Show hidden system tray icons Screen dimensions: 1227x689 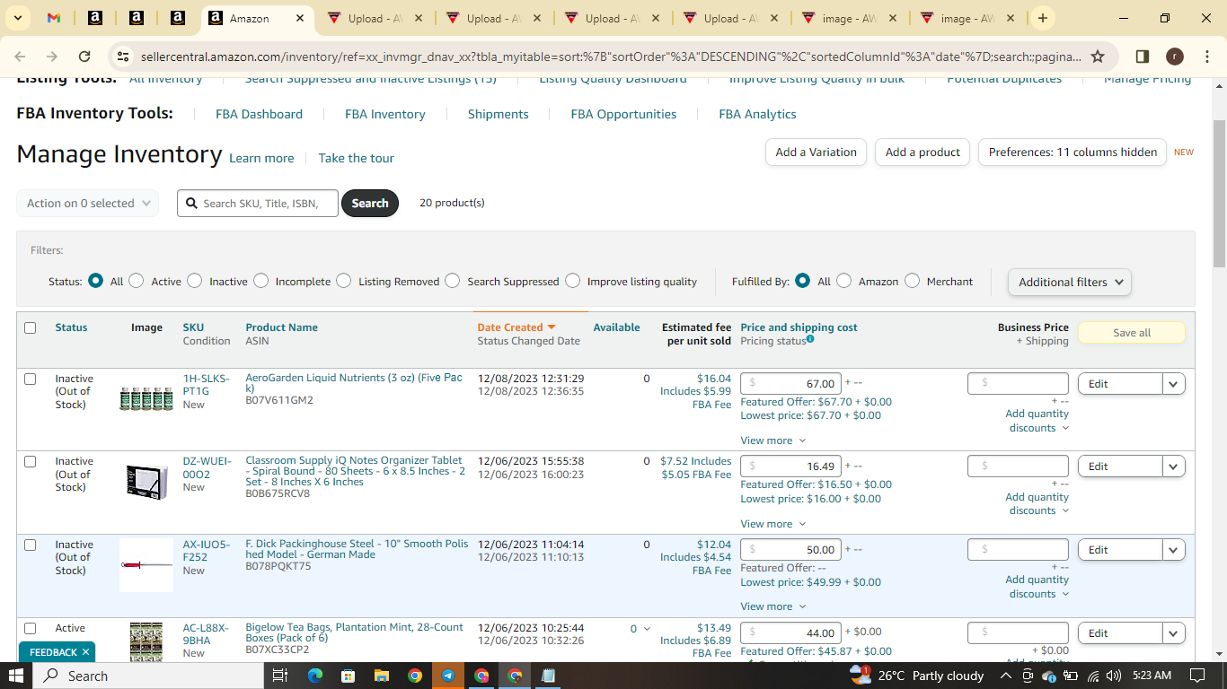1006,676
